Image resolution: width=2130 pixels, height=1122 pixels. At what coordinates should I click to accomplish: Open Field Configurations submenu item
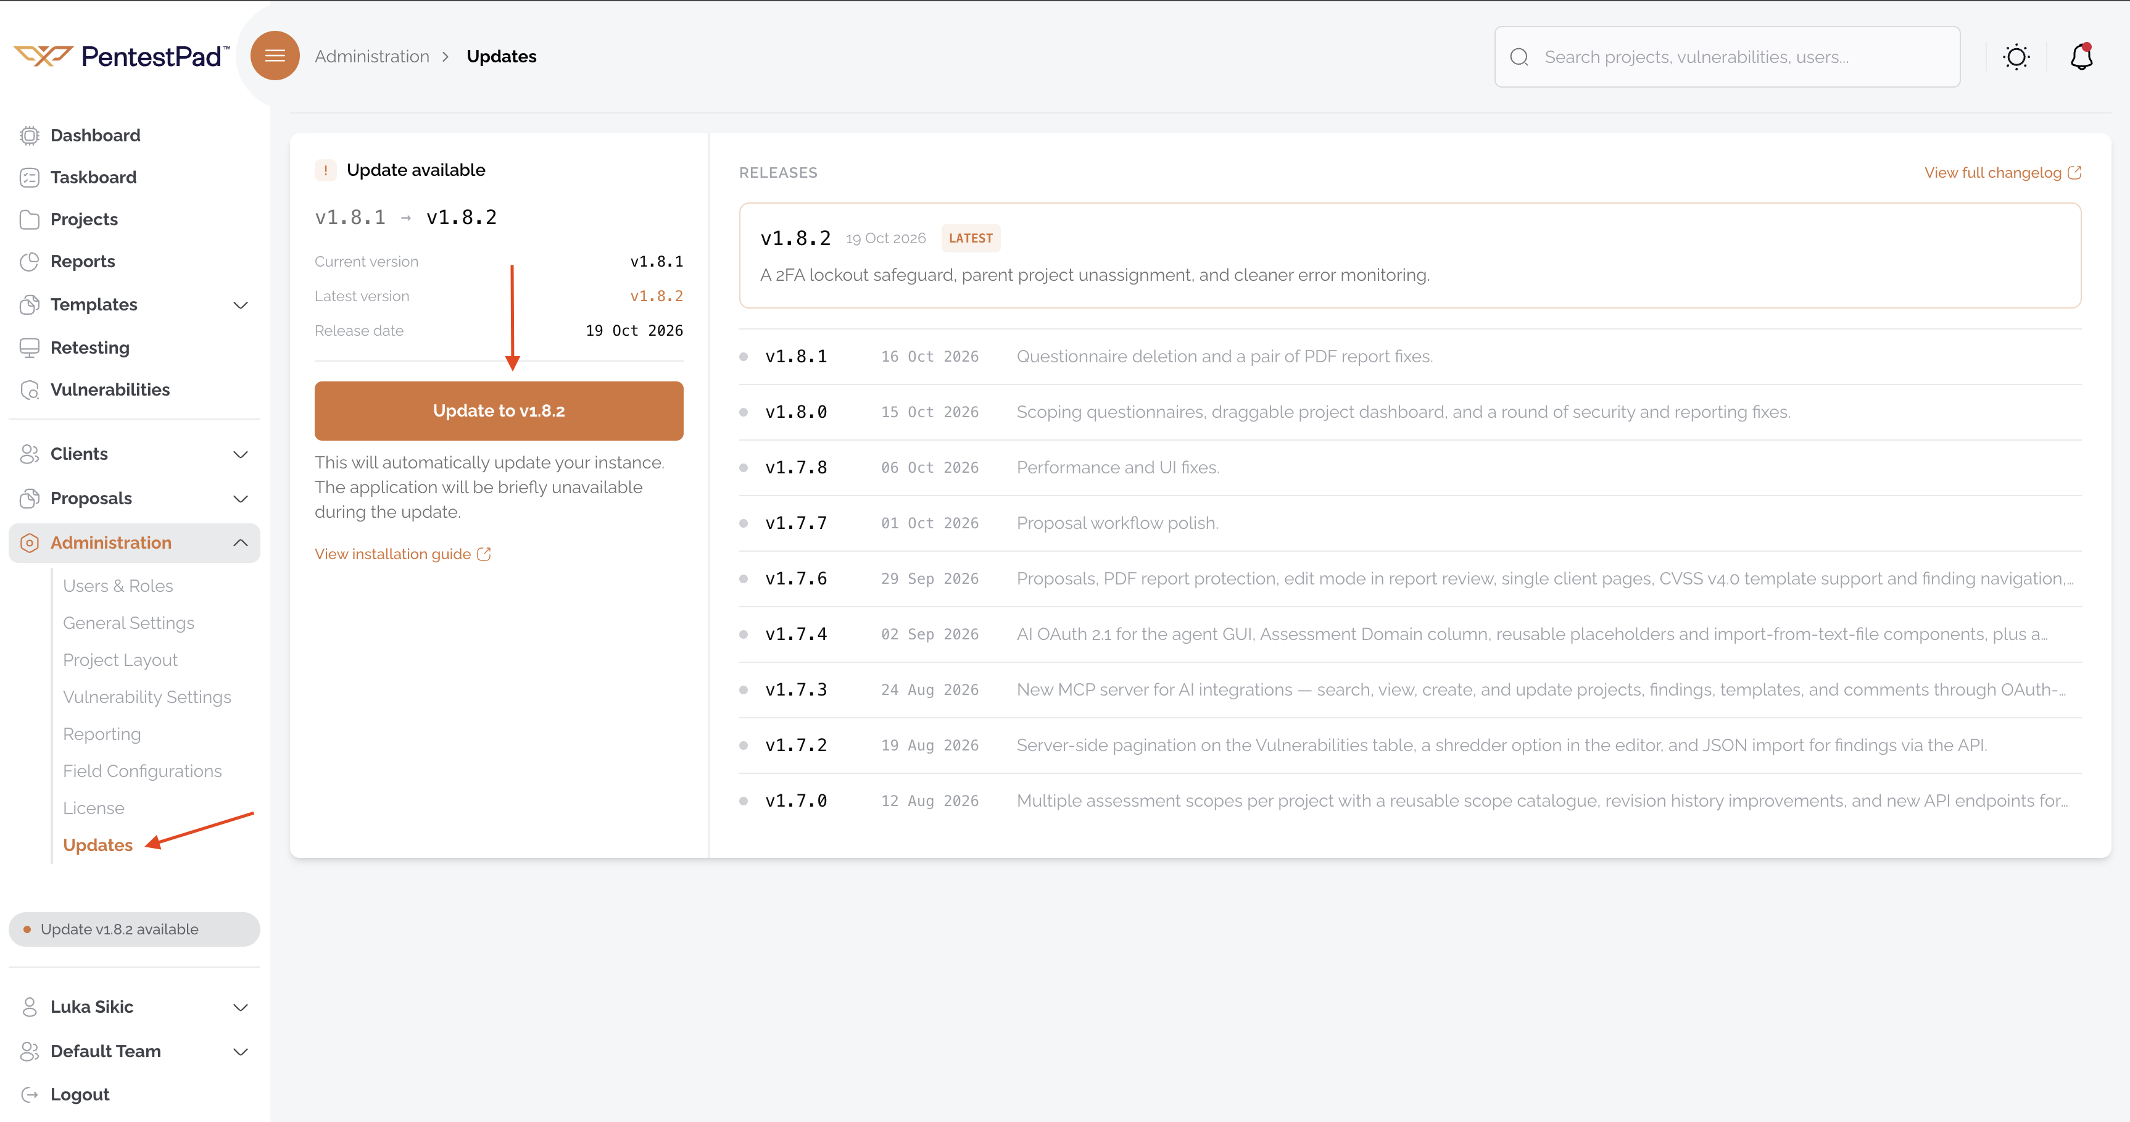coord(142,771)
